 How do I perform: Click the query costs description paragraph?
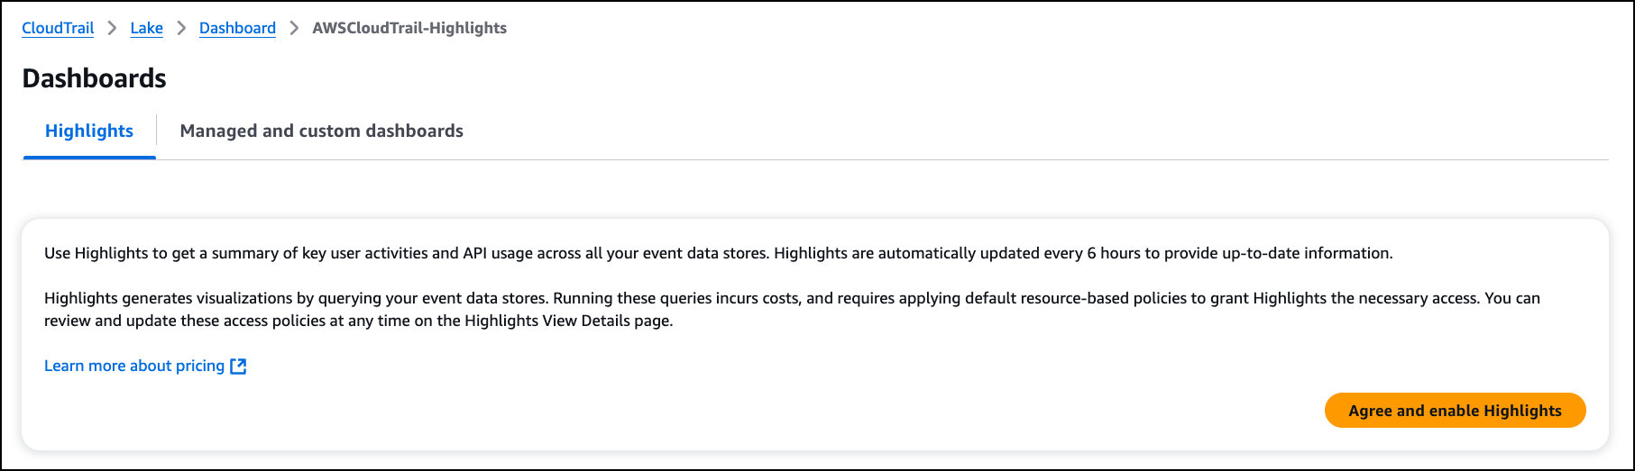tap(792, 309)
